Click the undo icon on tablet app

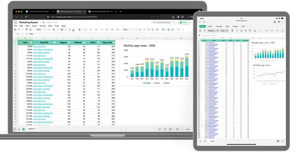(x=204, y=22)
